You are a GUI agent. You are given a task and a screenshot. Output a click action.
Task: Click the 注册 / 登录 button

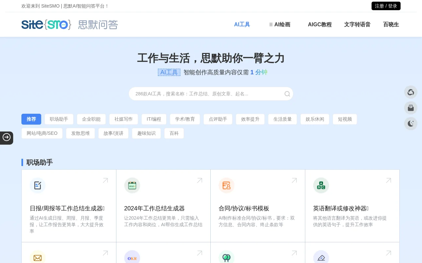click(386, 6)
